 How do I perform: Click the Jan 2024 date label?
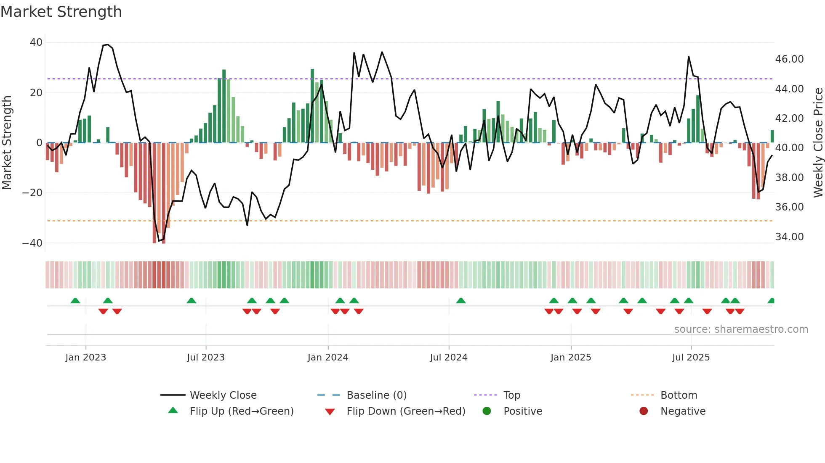(328, 358)
